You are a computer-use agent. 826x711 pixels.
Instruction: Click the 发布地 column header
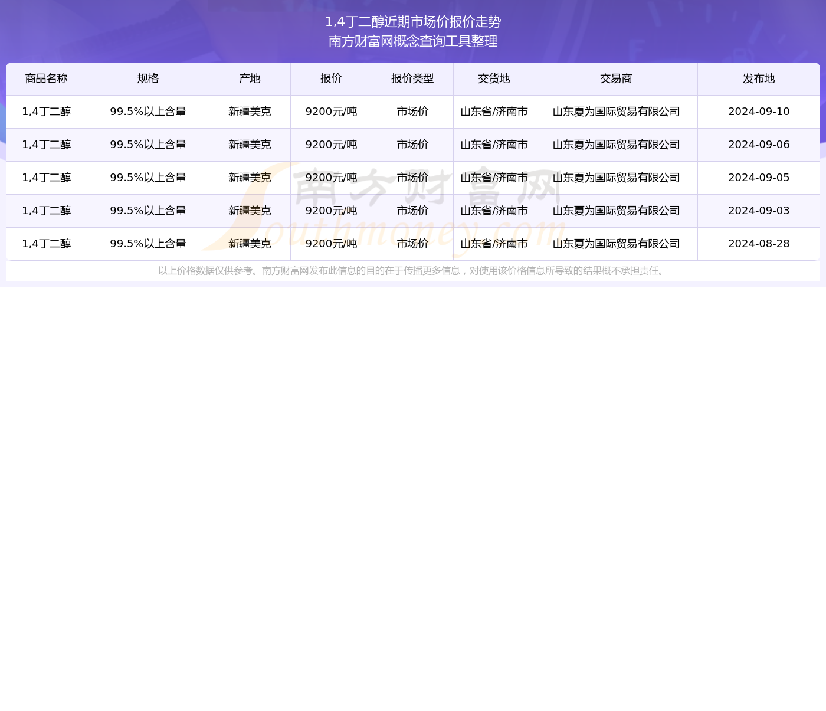(x=759, y=78)
